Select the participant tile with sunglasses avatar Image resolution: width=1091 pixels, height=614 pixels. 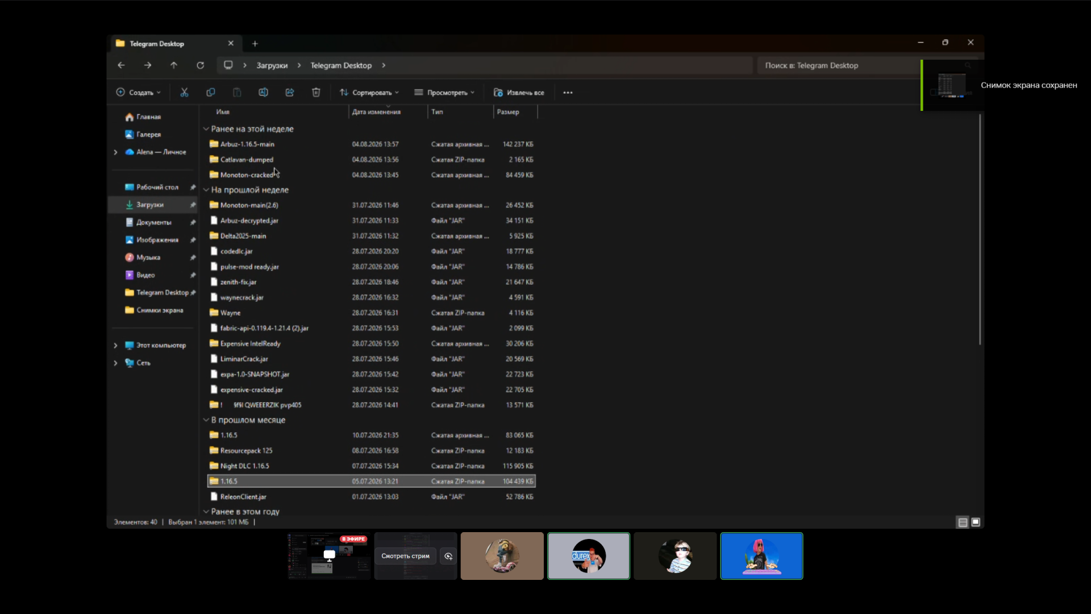click(675, 556)
